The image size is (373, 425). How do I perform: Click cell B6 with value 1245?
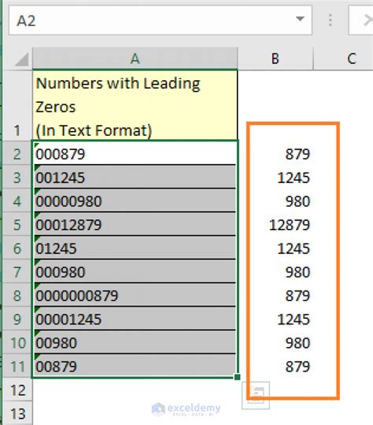click(275, 247)
